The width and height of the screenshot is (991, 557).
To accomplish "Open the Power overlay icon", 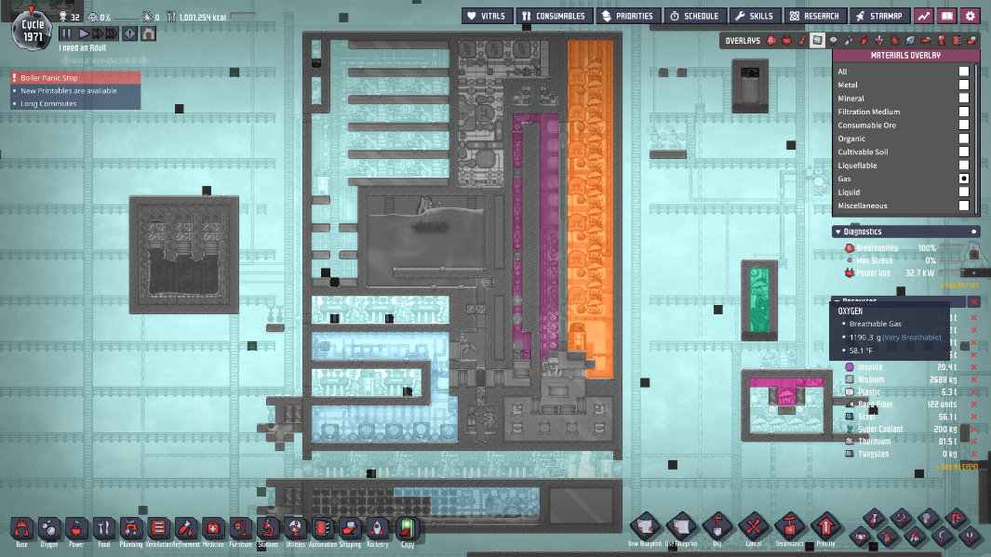I will [x=787, y=40].
